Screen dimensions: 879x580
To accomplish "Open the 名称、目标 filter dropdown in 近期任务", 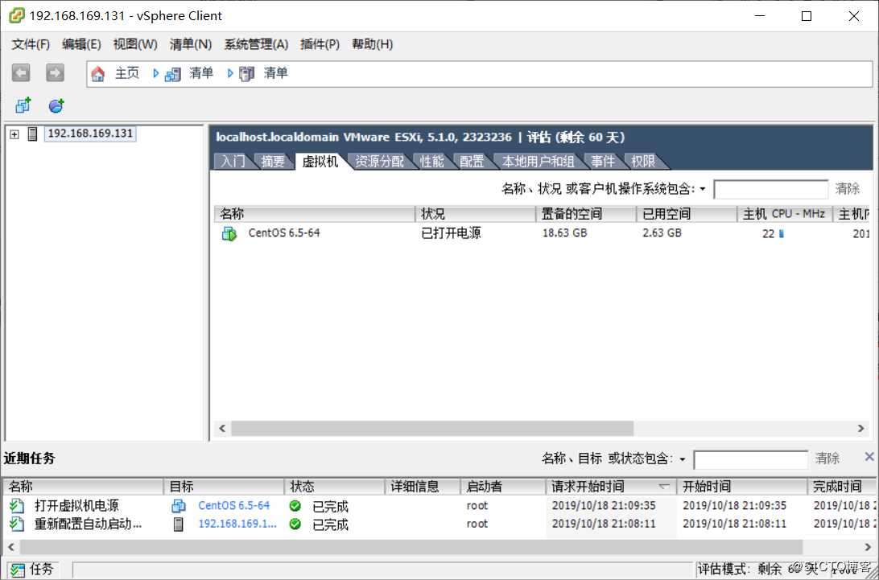I will click(x=683, y=459).
